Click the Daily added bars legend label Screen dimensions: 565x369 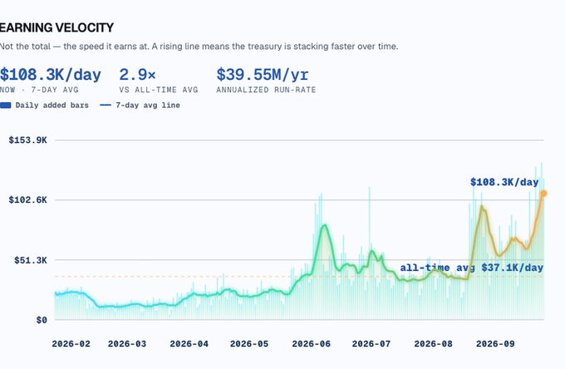click(x=52, y=106)
